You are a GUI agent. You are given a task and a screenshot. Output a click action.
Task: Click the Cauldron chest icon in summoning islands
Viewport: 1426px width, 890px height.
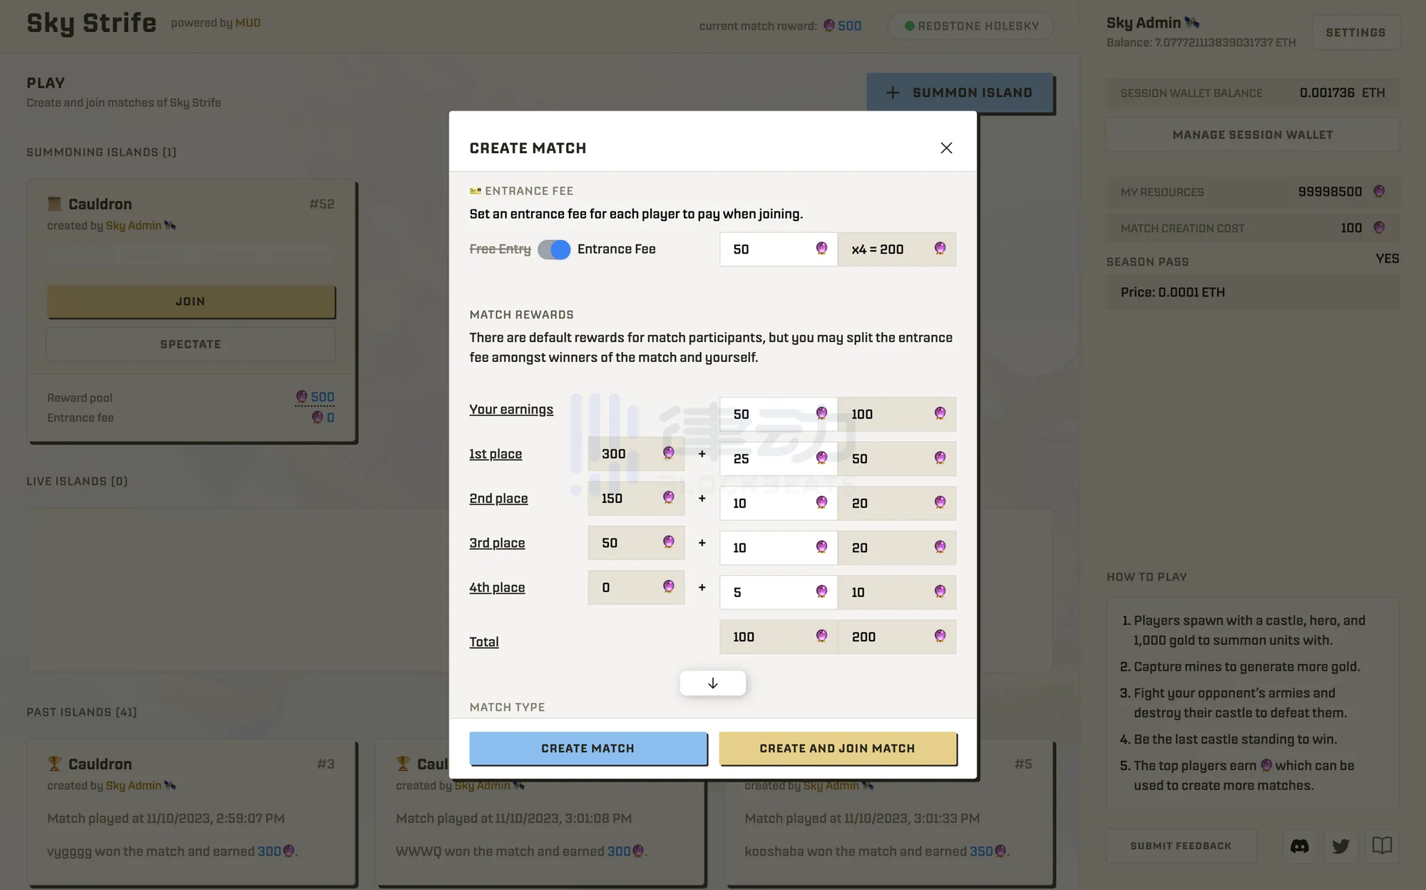[53, 204]
